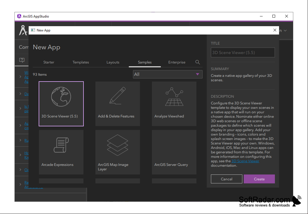The image size is (308, 214).
Task: Expand the row starting with 'Is'
Action: click(20, 108)
